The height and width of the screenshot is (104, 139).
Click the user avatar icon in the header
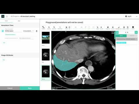(x=126, y=16)
